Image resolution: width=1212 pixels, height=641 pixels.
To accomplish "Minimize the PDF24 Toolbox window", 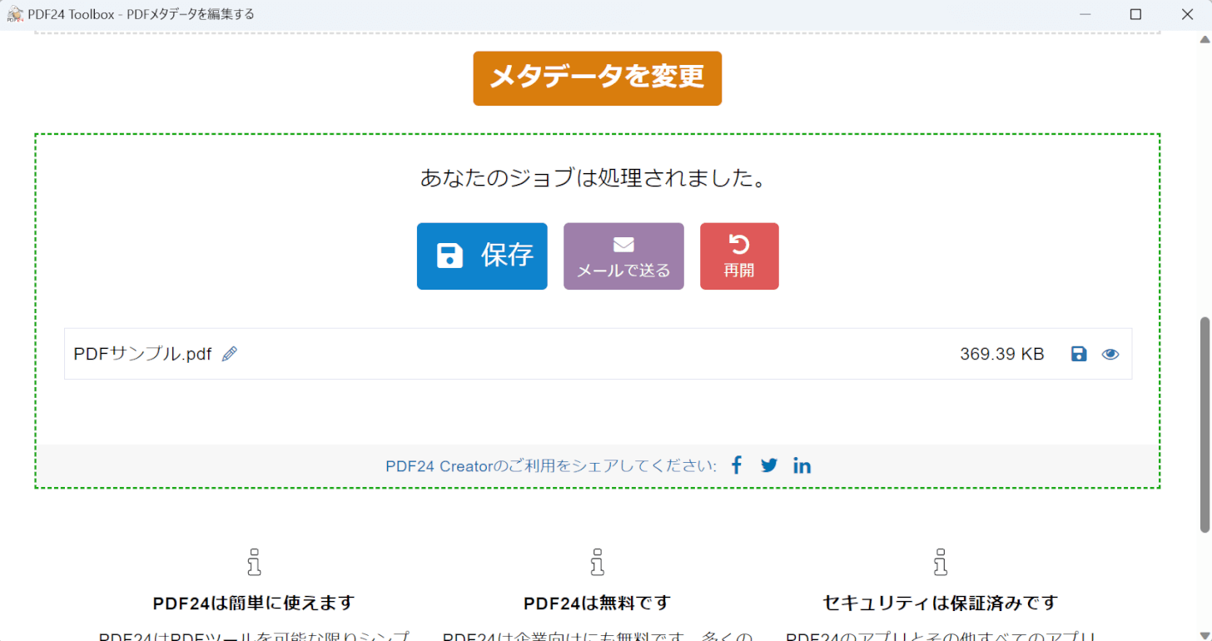I will point(1084,14).
